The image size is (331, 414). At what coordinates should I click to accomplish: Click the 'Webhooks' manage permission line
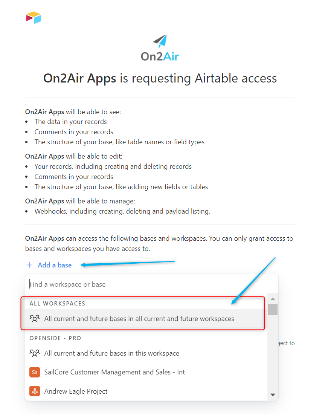click(x=122, y=211)
